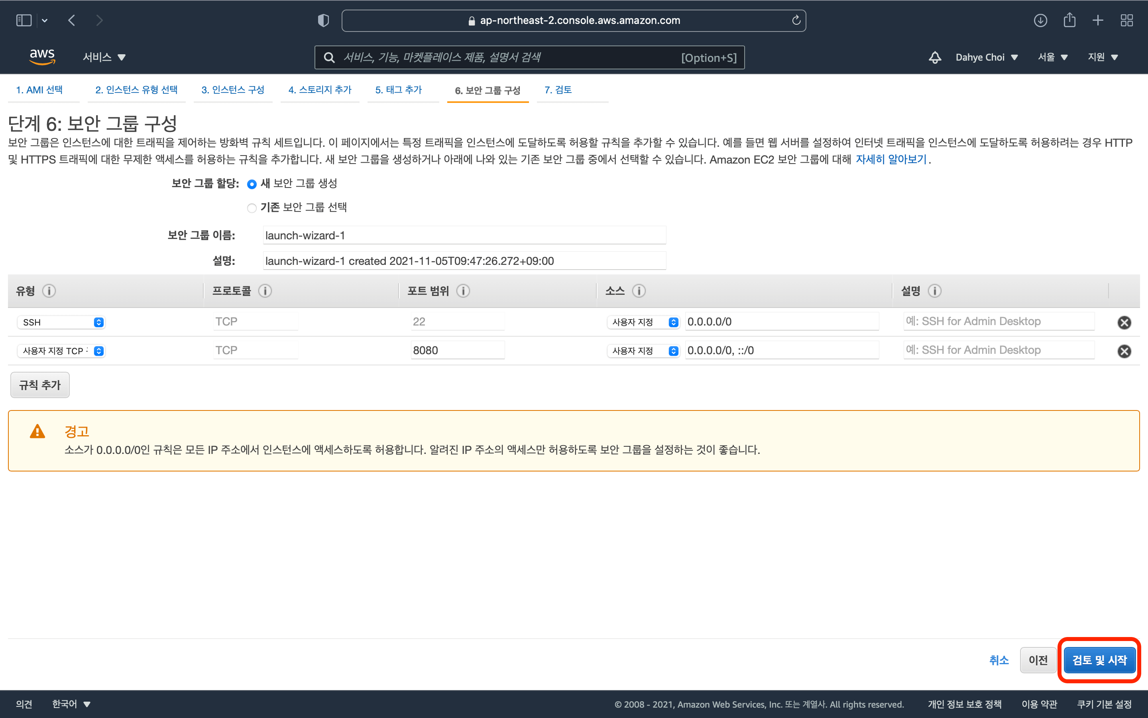Select 새 보안 그룹 생성 radio option
Screen dimensions: 1148x718
252,184
